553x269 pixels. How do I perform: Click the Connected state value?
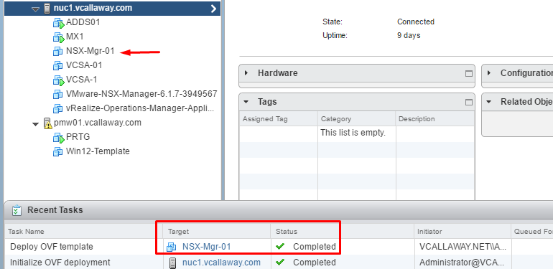pyautogui.click(x=415, y=22)
